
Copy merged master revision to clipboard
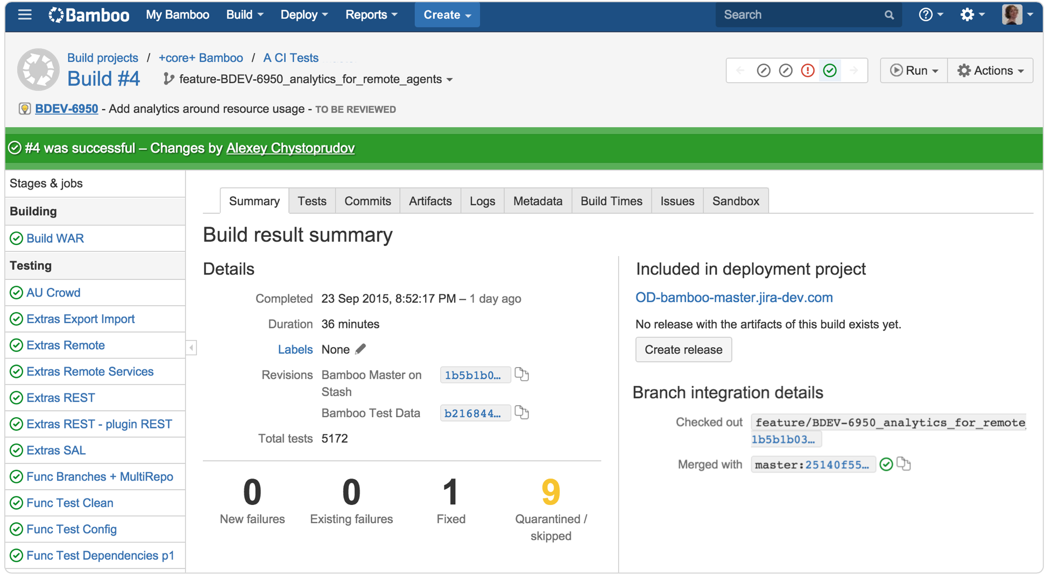click(x=904, y=464)
